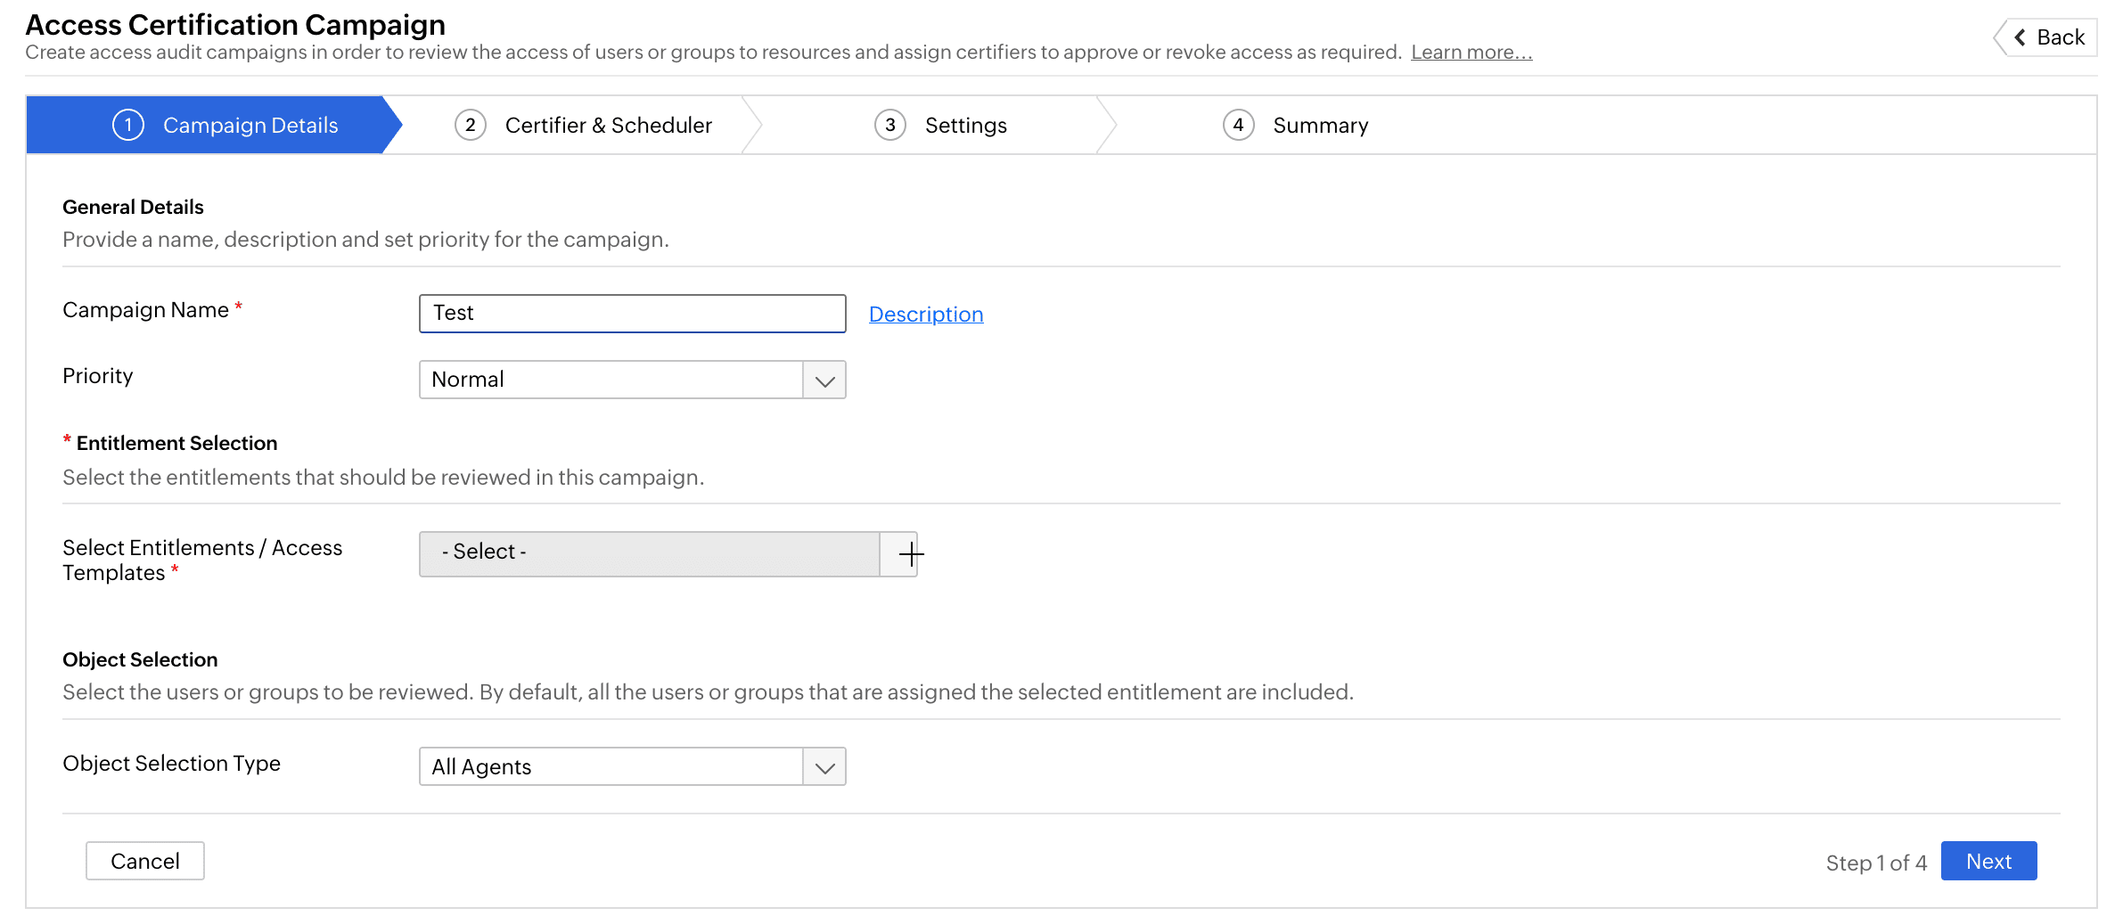Click the 'Entitlement Selection' section heading
The width and height of the screenshot is (2123, 916).
[x=176, y=443]
